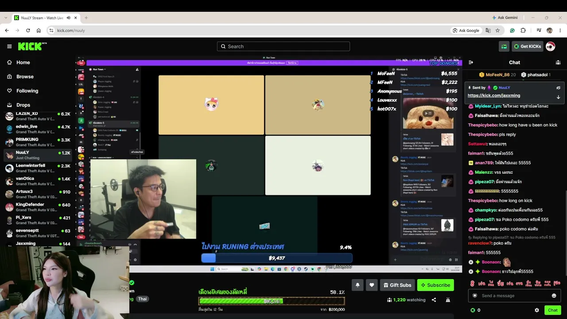Image resolution: width=567 pixels, height=319 pixels.
Task: Open the Kick user profile avatar
Action: [550, 47]
